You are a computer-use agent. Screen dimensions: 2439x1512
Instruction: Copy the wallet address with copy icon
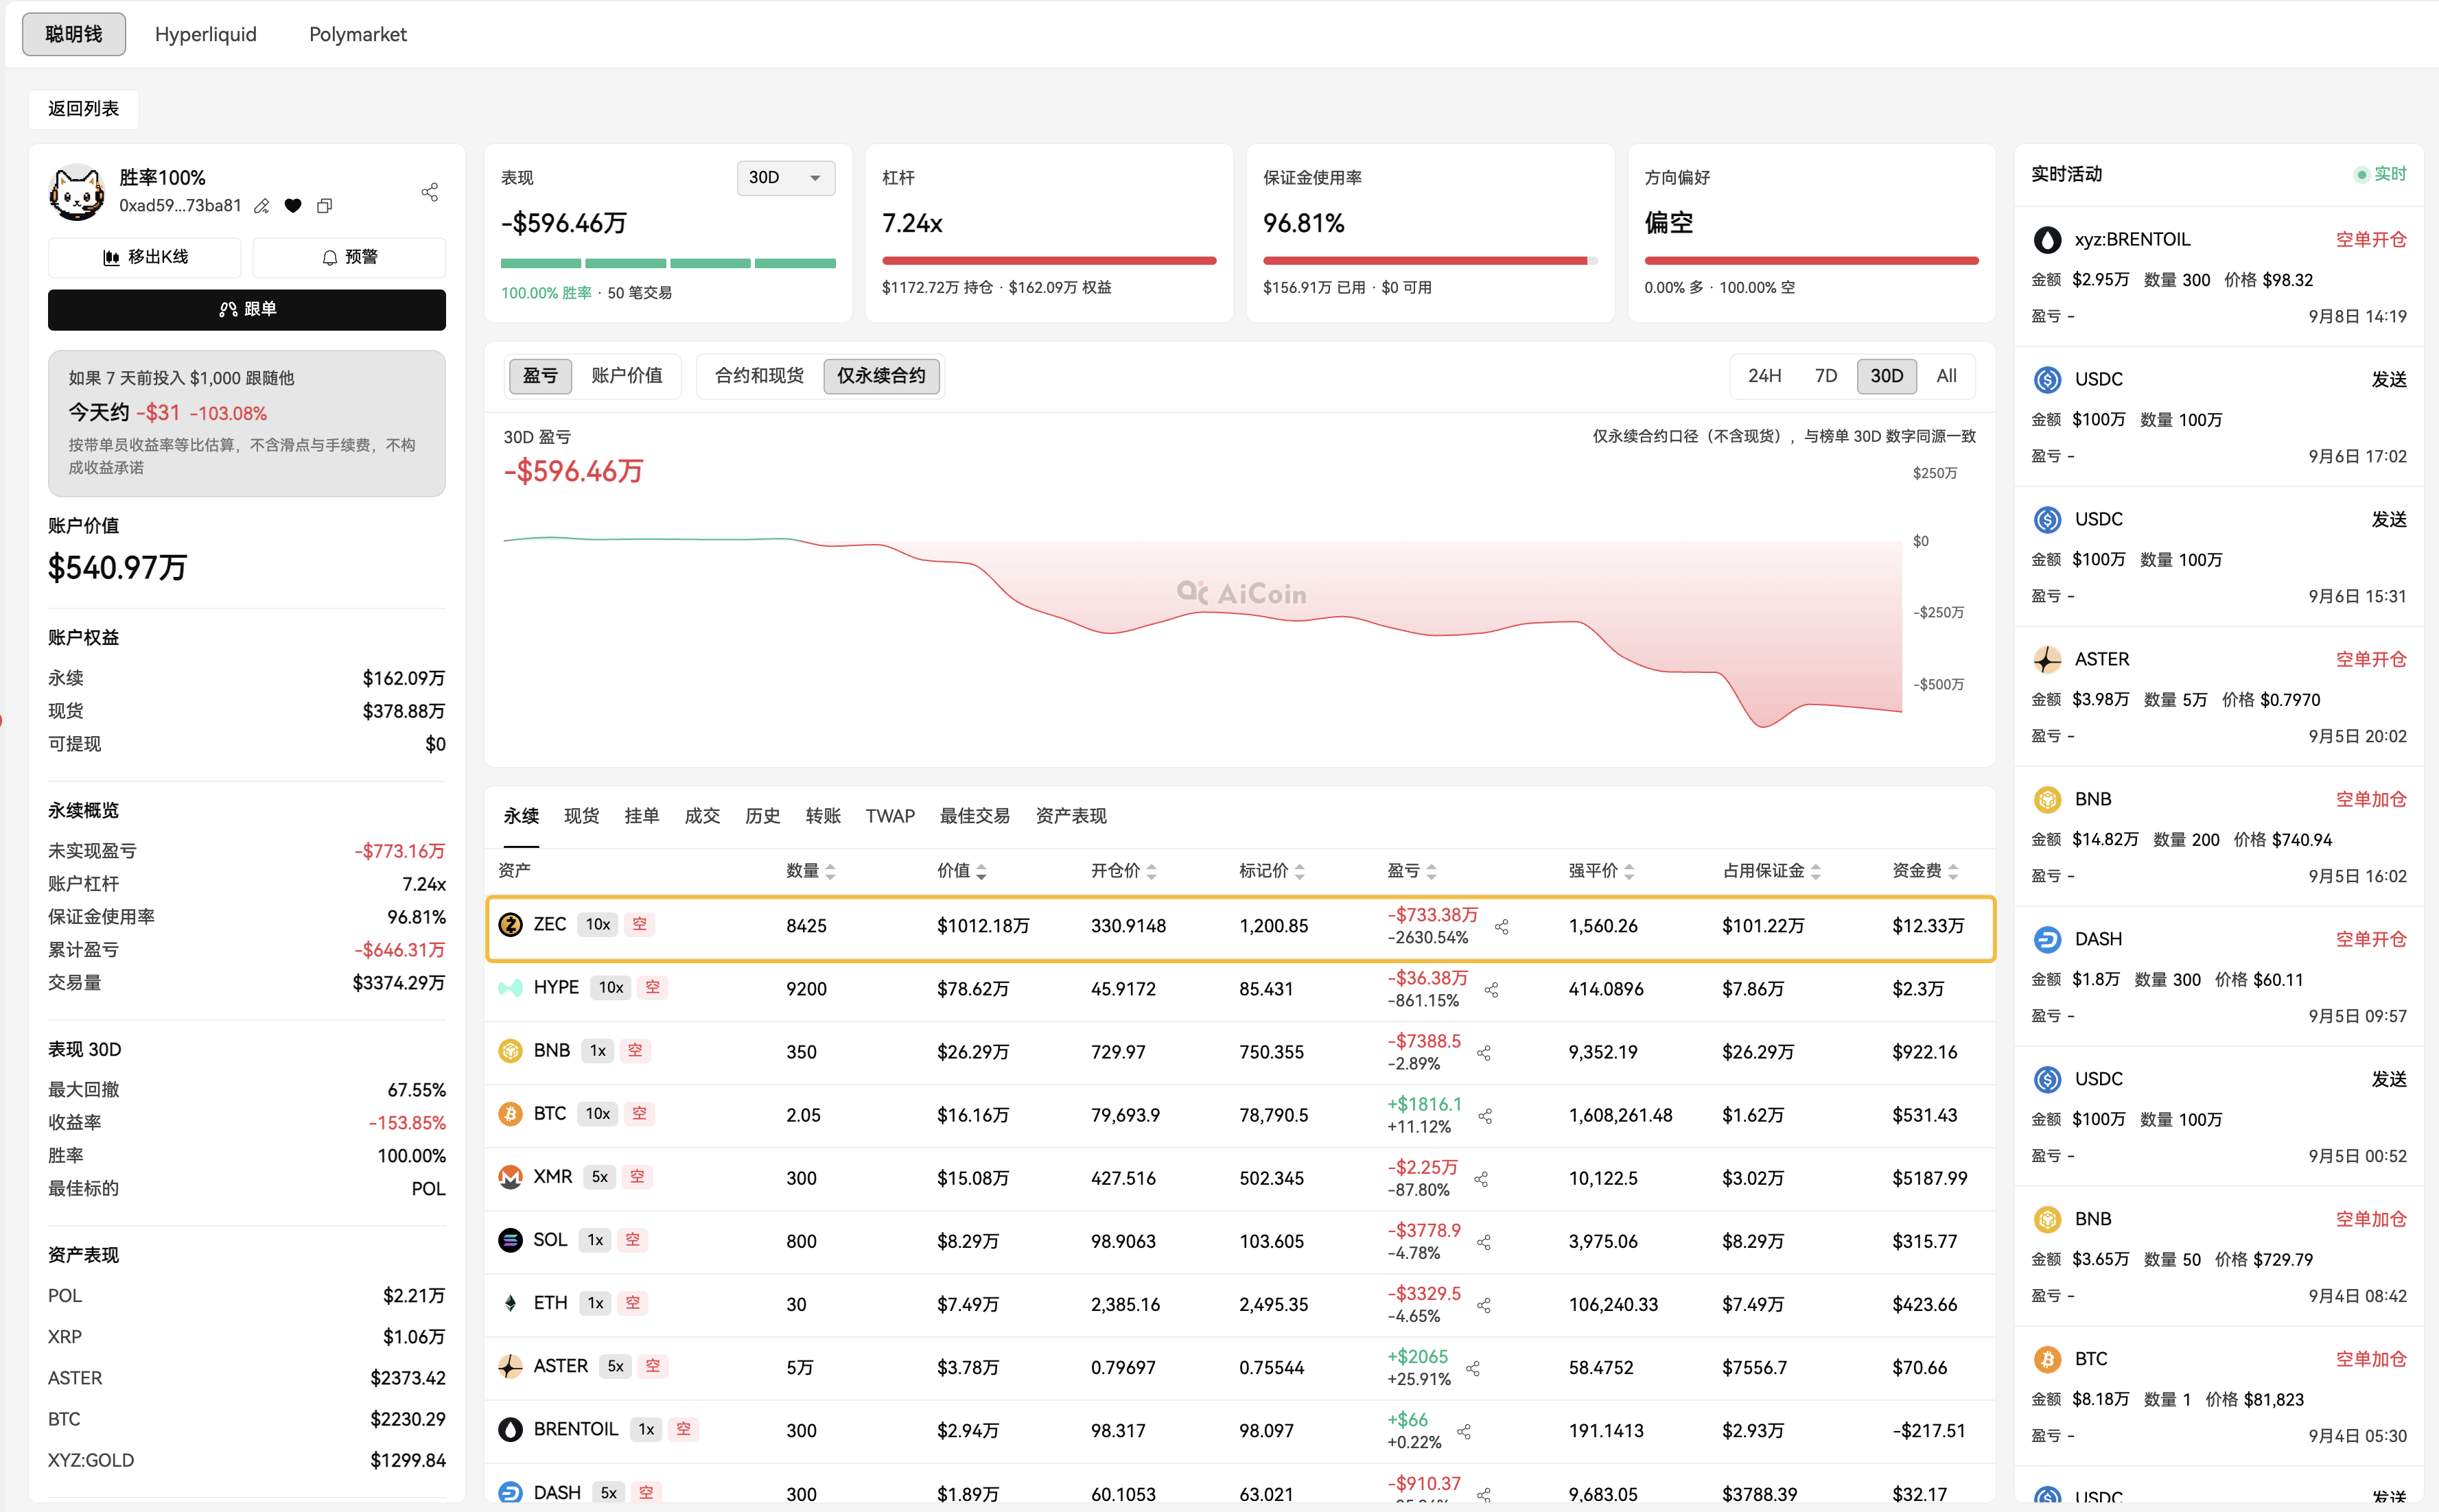click(x=324, y=206)
